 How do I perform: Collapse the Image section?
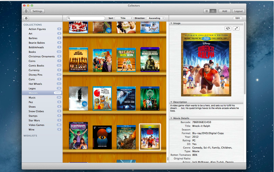point(171,23)
